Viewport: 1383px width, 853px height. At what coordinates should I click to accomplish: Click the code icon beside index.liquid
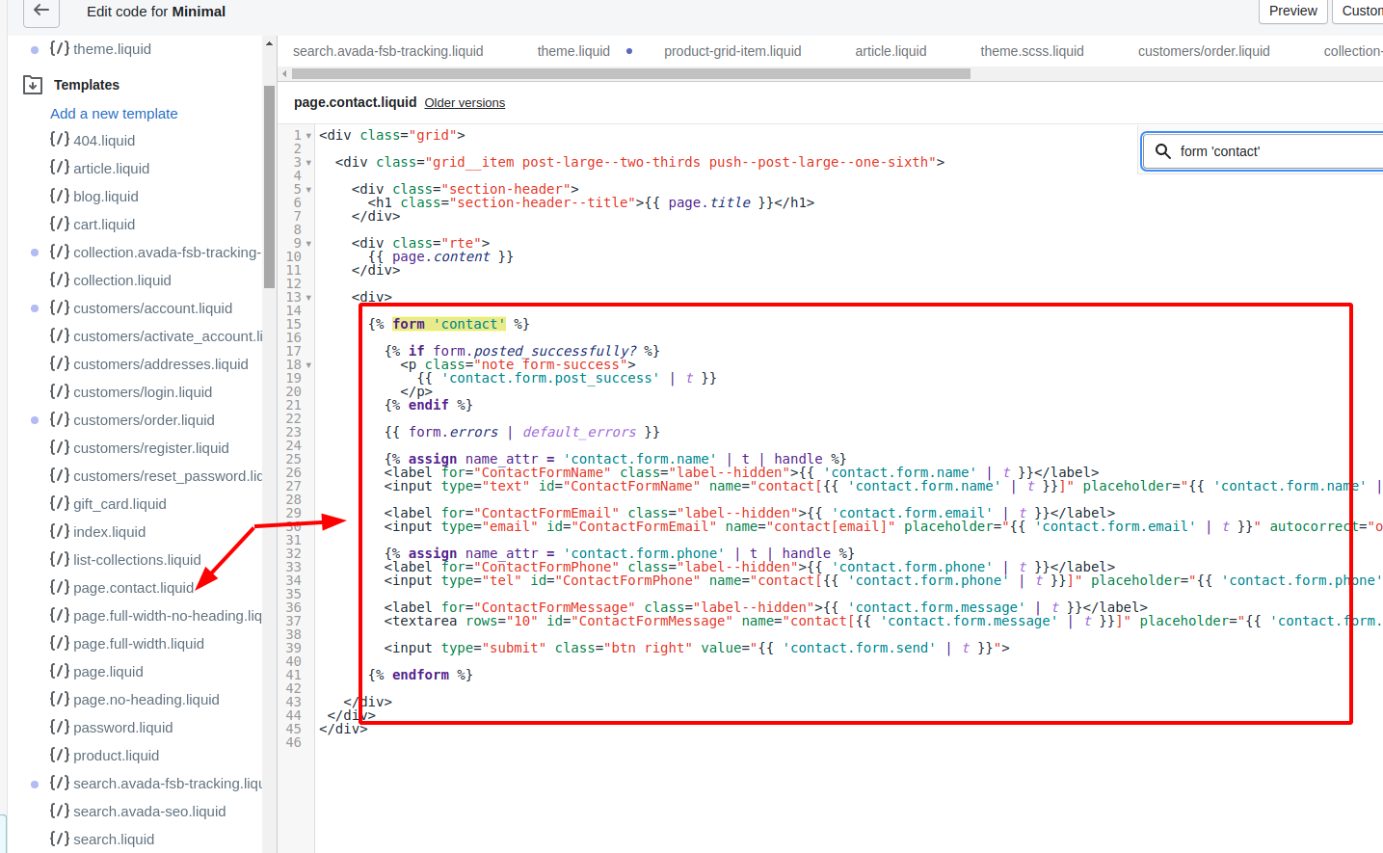pyautogui.click(x=60, y=531)
